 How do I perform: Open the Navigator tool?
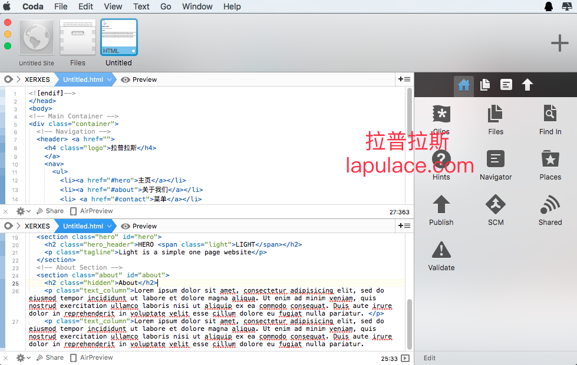pyautogui.click(x=495, y=165)
